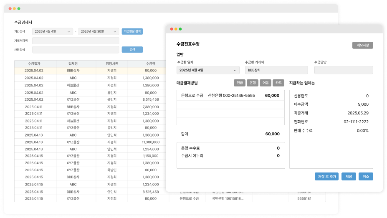Open 수금한 일자 date dropdown
The width and height of the screenshot is (387, 218).
[208, 71]
